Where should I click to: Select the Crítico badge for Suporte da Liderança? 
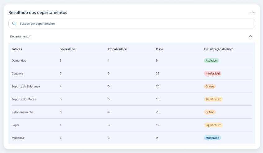(210, 86)
